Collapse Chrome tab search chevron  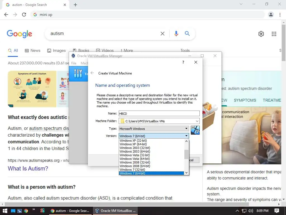click(241, 4)
